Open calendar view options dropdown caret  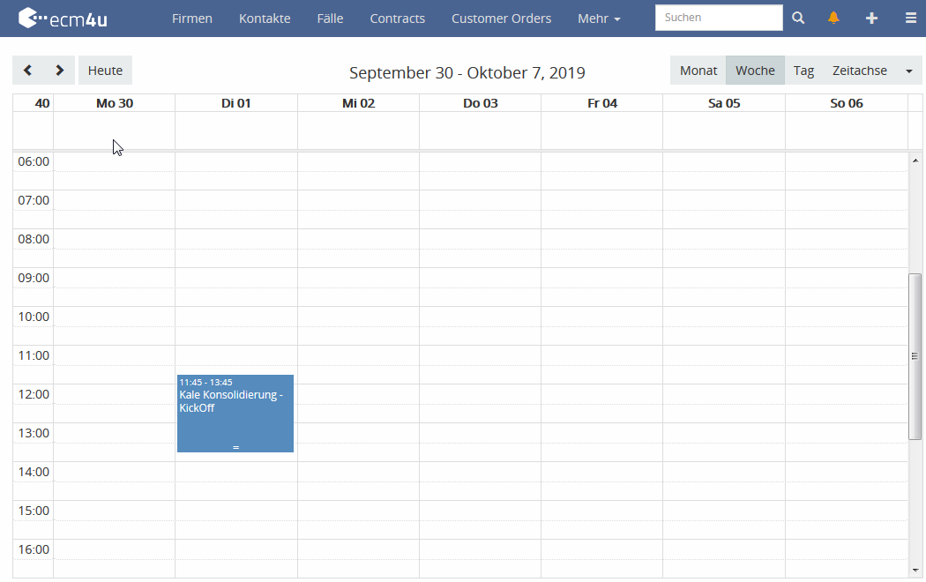(908, 71)
